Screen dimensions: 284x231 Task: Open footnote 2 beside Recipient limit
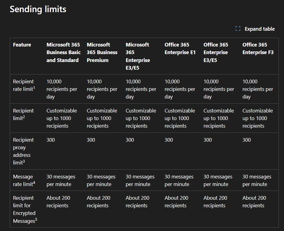pos(24,117)
